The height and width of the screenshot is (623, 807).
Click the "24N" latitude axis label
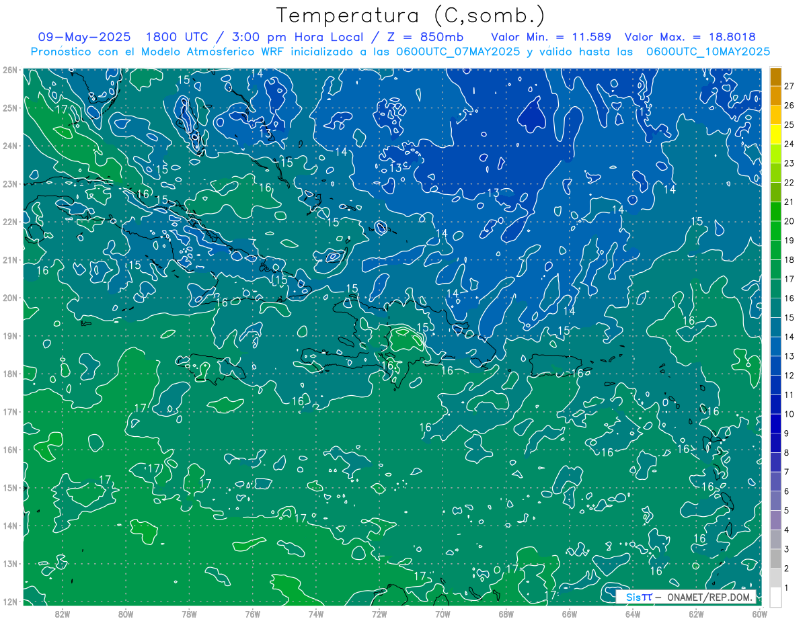click(10, 146)
